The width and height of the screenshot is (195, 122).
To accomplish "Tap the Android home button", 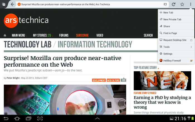I will pyautogui.click(x=17, y=118).
